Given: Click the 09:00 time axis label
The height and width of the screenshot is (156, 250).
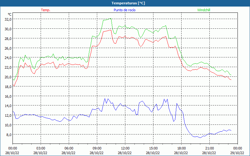Looking at the screenshot, I should click(97, 149).
